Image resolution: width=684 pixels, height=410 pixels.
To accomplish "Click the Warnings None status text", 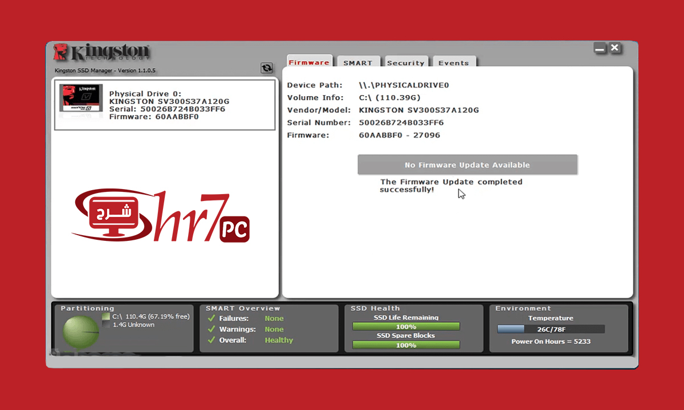I will (x=274, y=329).
